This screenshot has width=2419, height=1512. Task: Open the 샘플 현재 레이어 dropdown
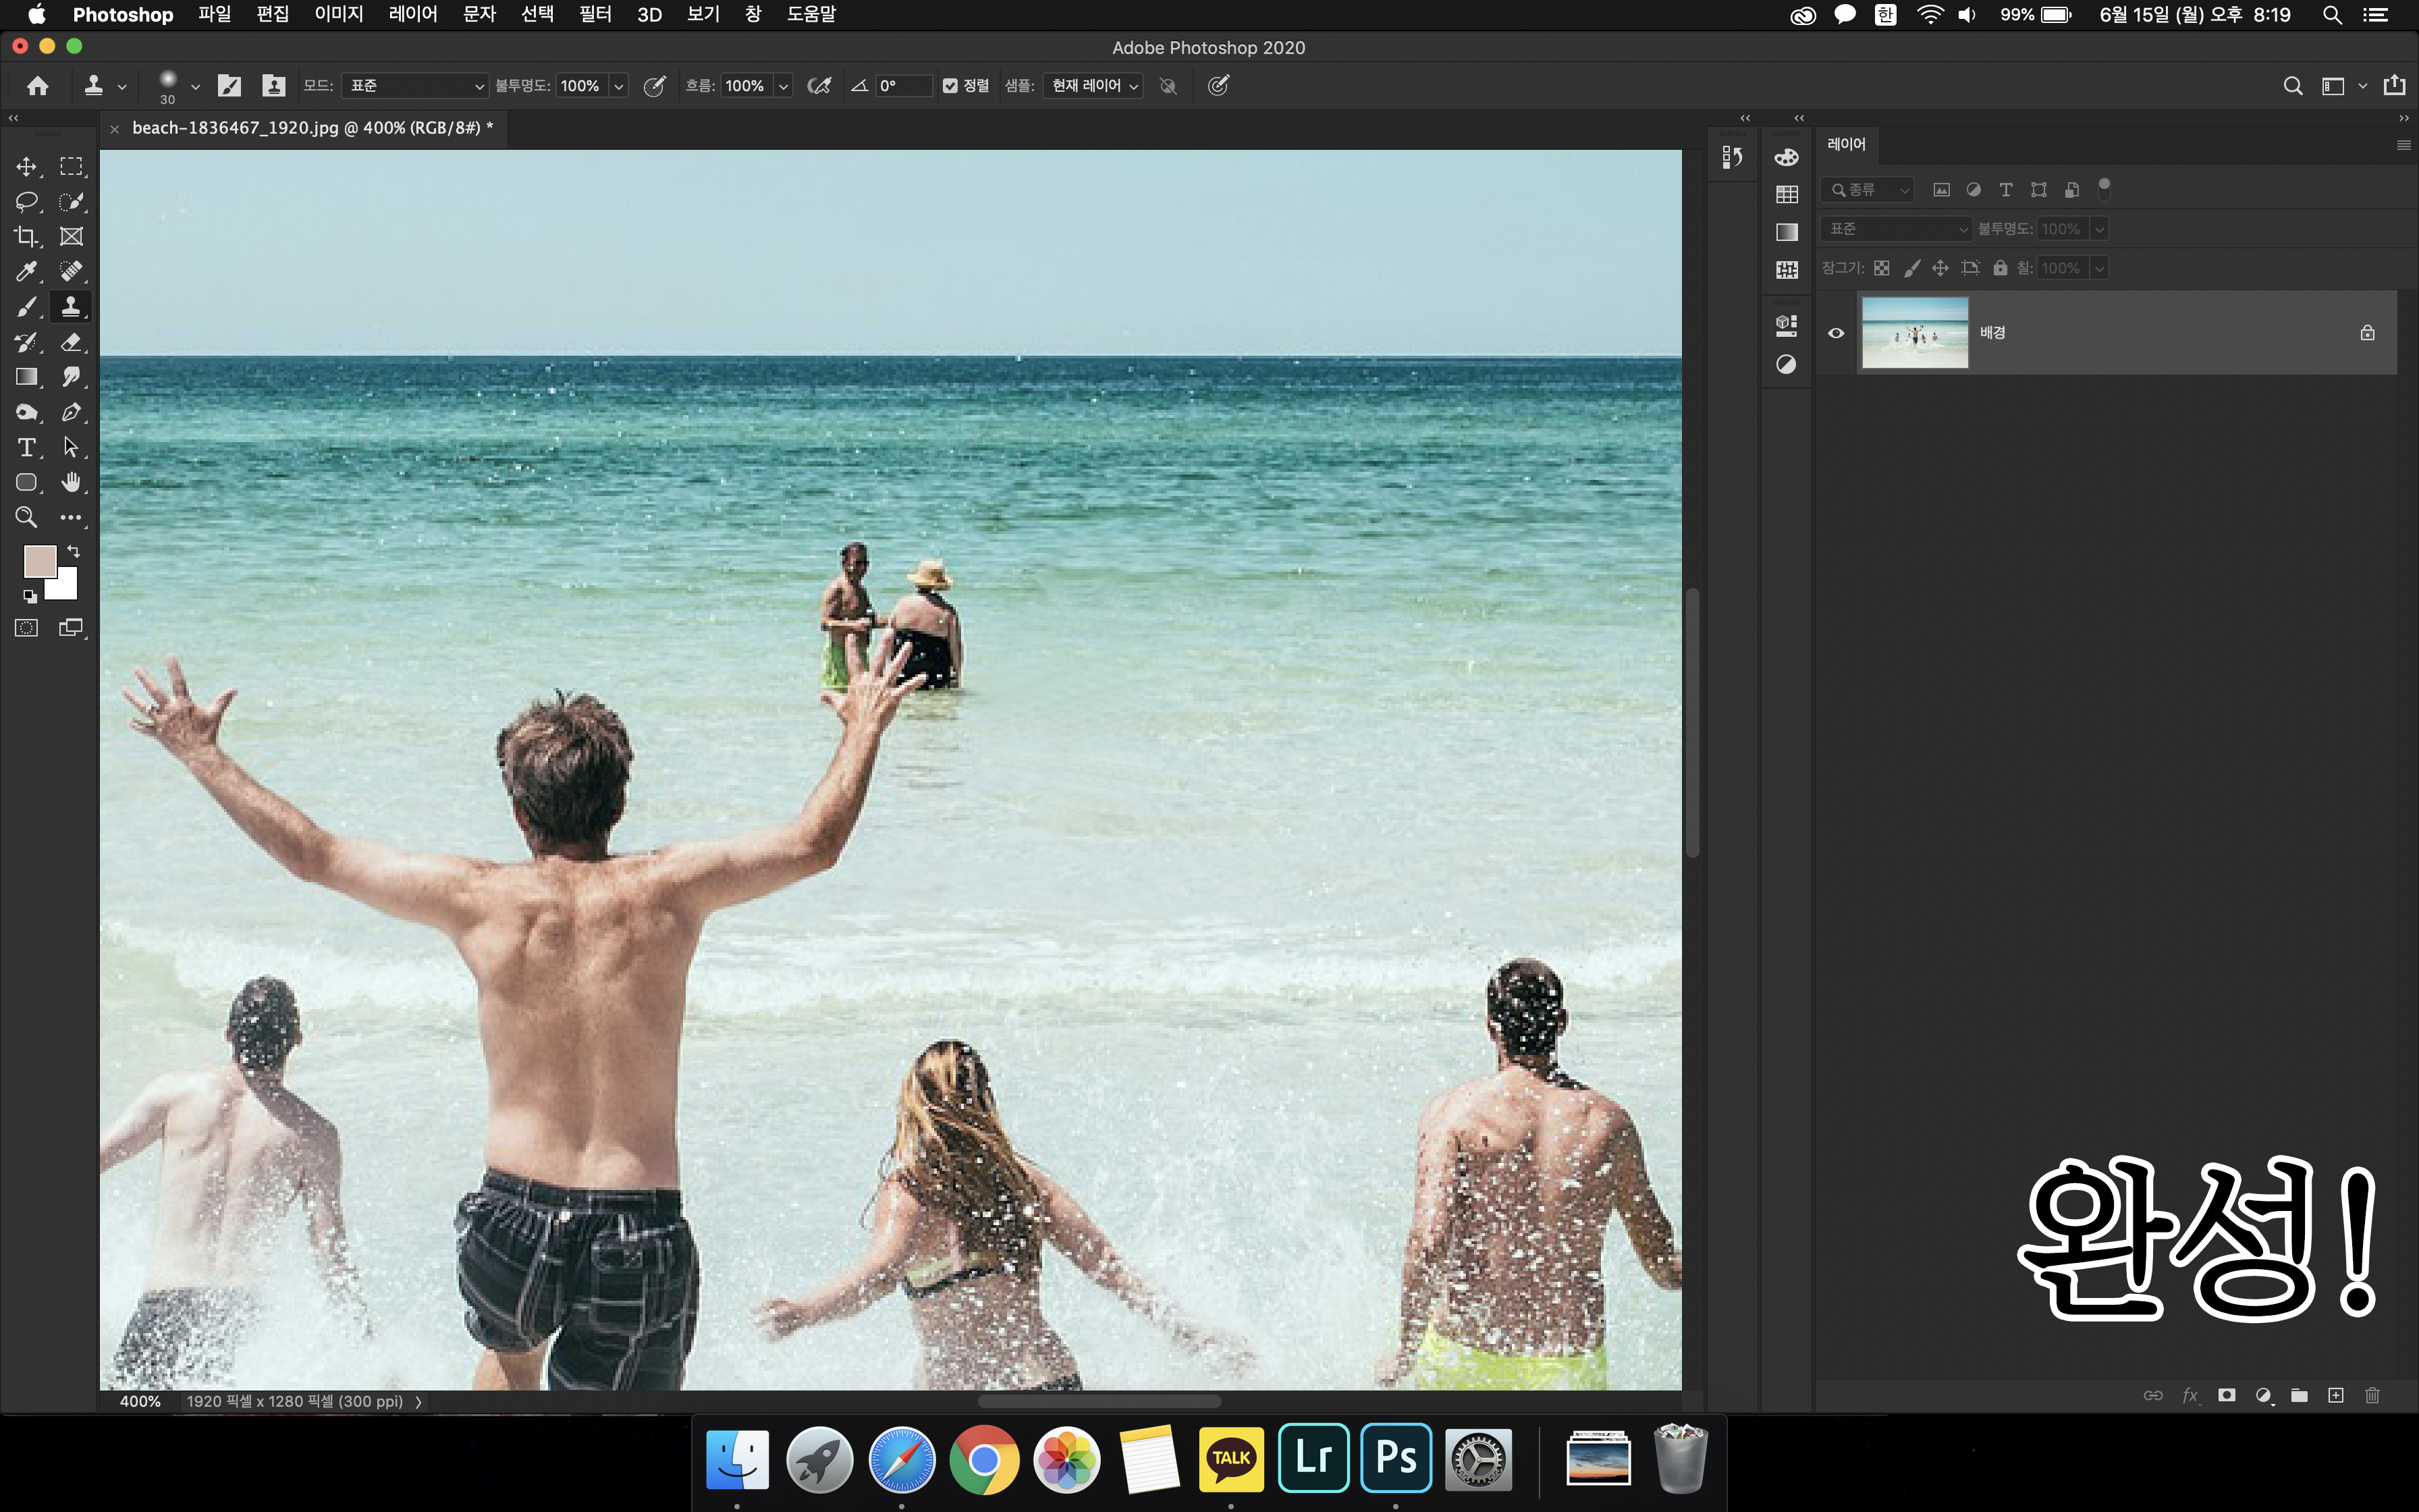click(x=1093, y=86)
